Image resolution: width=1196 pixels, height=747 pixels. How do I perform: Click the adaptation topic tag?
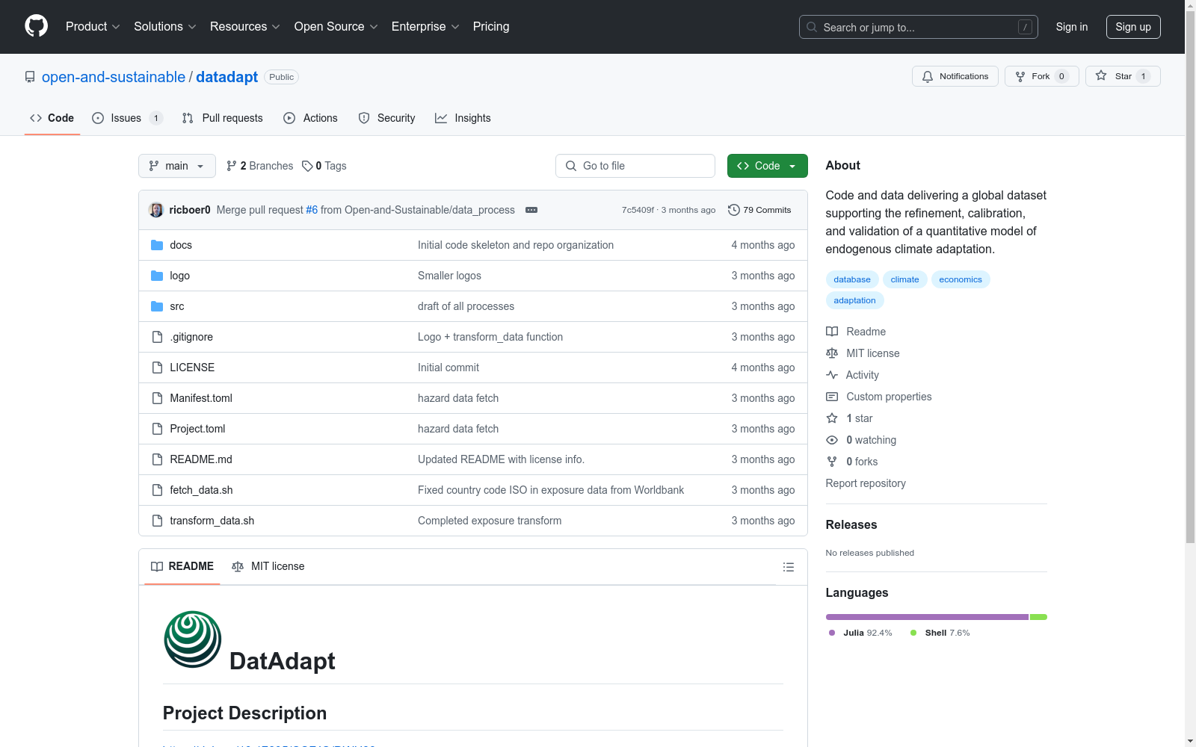point(854,300)
